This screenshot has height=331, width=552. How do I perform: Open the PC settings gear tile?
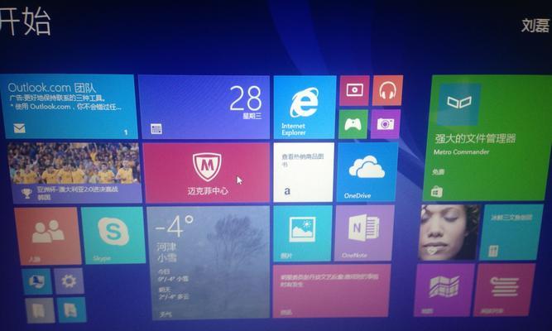click(69, 281)
